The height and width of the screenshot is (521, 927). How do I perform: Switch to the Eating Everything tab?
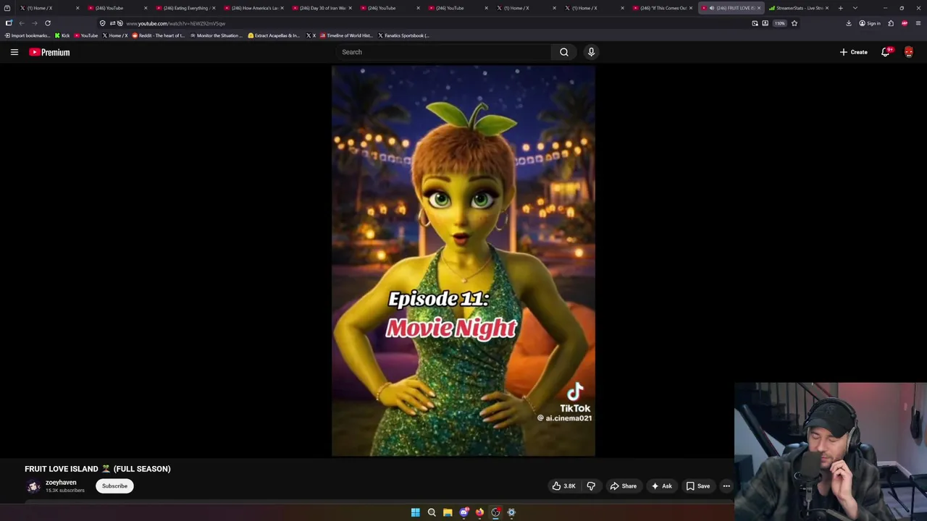pyautogui.click(x=185, y=8)
